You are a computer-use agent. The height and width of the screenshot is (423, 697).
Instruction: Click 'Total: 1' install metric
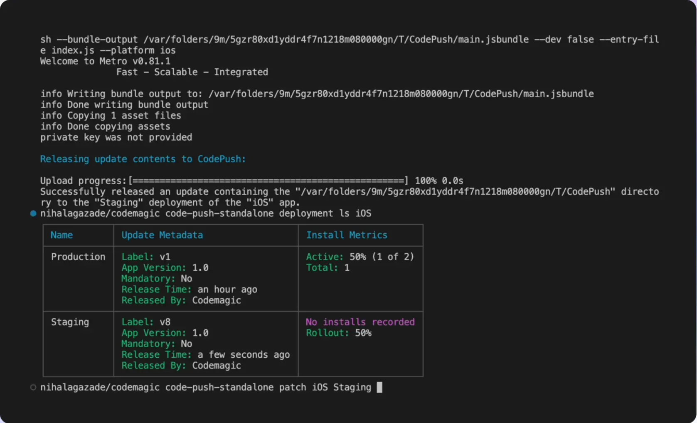pos(328,267)
